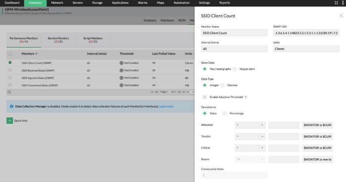Screen dimensions: 346x182
Task: Go to first page of monitors table
Action: click(152, 92)
